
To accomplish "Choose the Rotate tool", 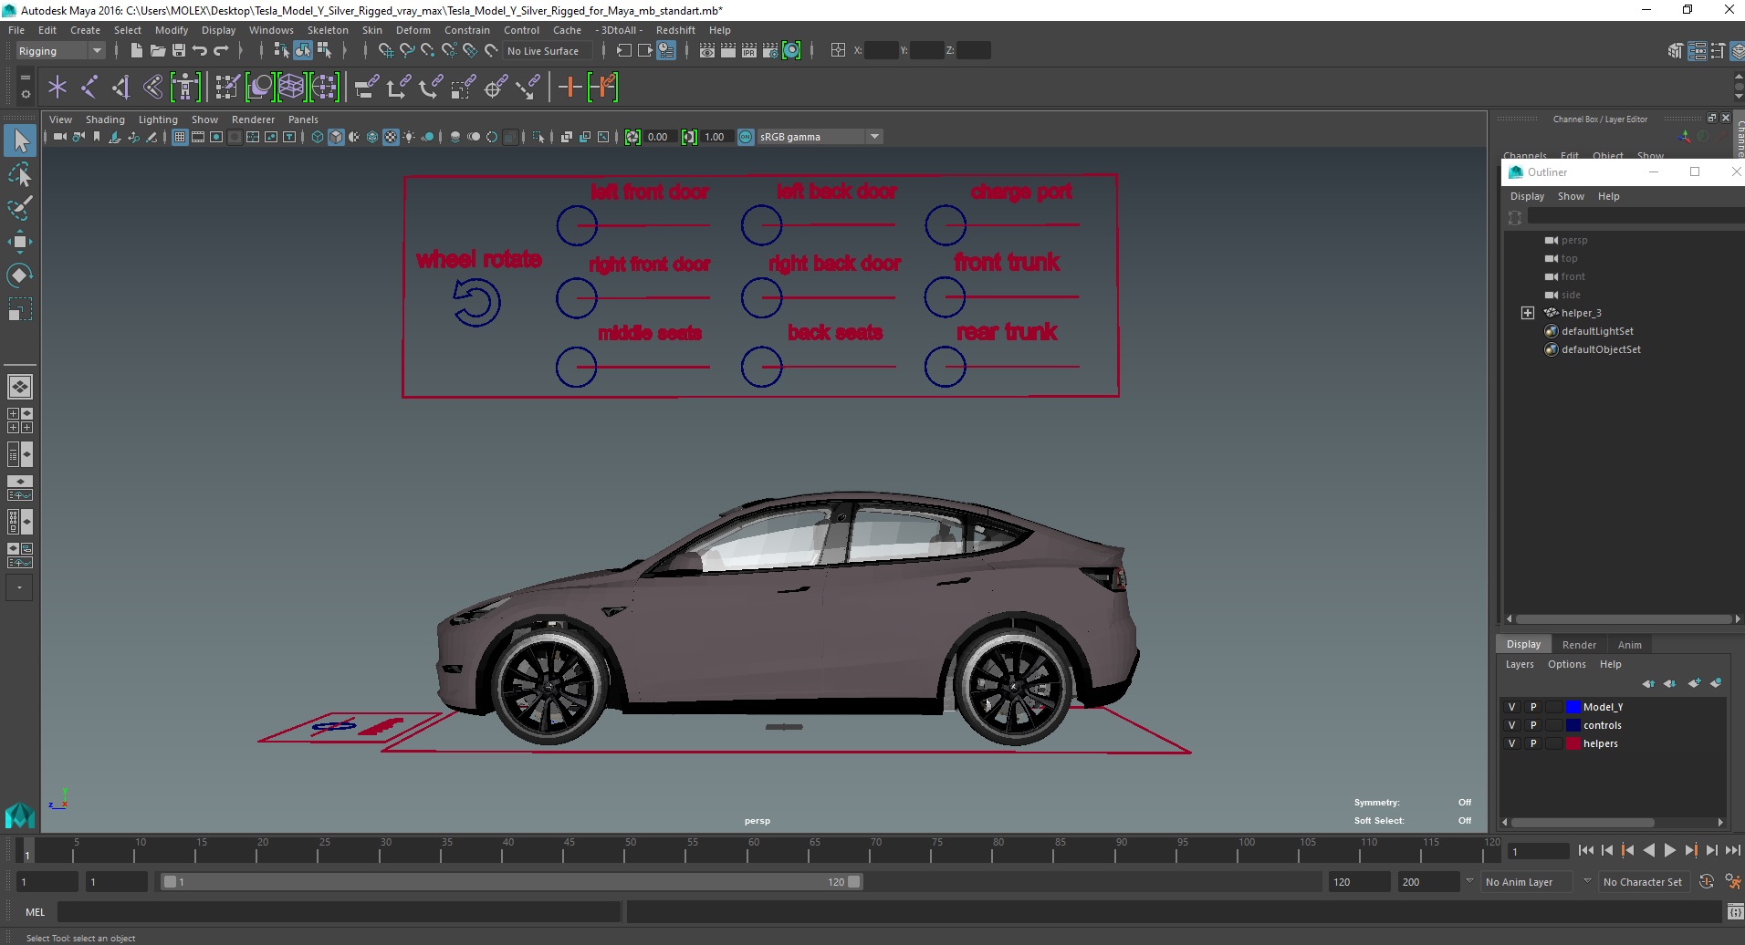I will (x=20, y=275).
